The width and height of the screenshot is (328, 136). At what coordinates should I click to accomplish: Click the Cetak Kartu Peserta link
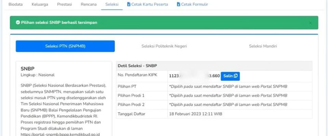click(148, 4)
